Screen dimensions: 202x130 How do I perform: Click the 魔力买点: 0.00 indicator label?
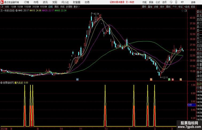pyautogui.click(x=21, y=83)
